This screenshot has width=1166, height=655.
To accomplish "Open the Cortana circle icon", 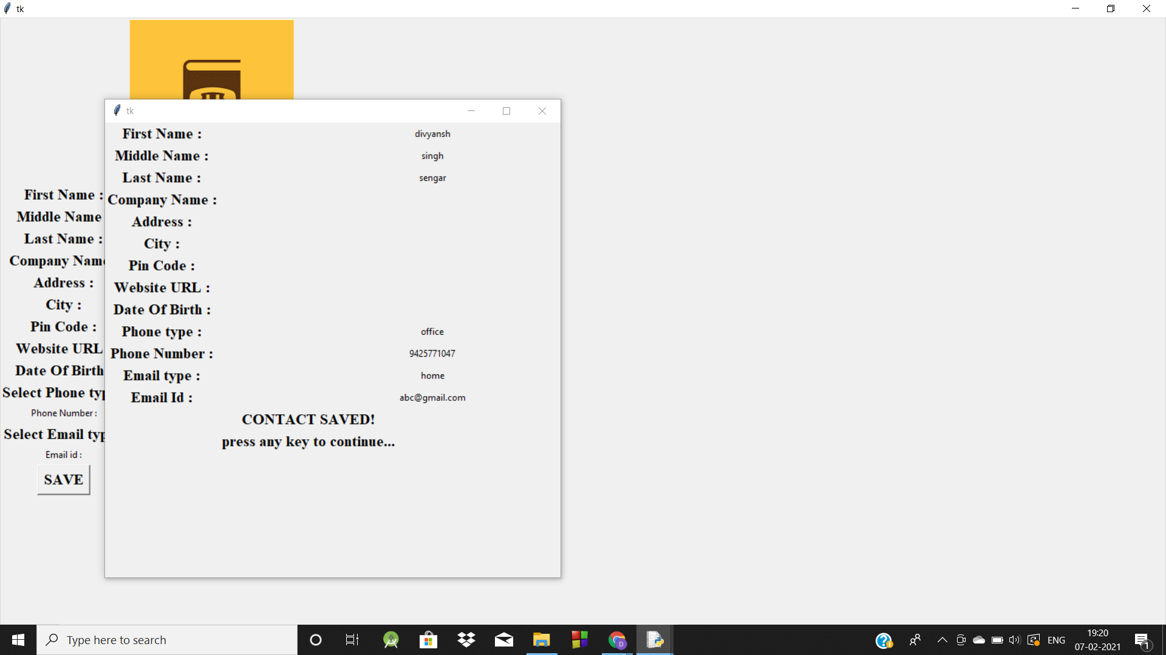I will [315, 640].
